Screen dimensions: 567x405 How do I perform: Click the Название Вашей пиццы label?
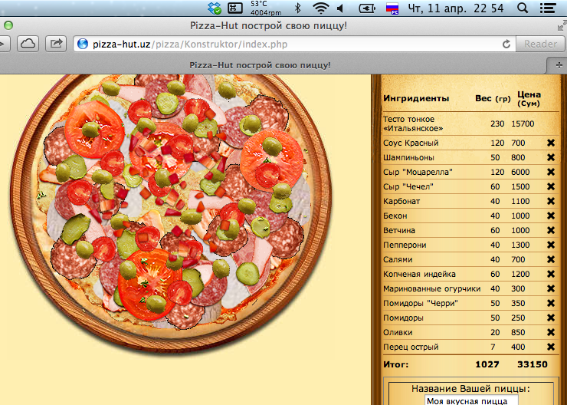[x=470, y=389]
